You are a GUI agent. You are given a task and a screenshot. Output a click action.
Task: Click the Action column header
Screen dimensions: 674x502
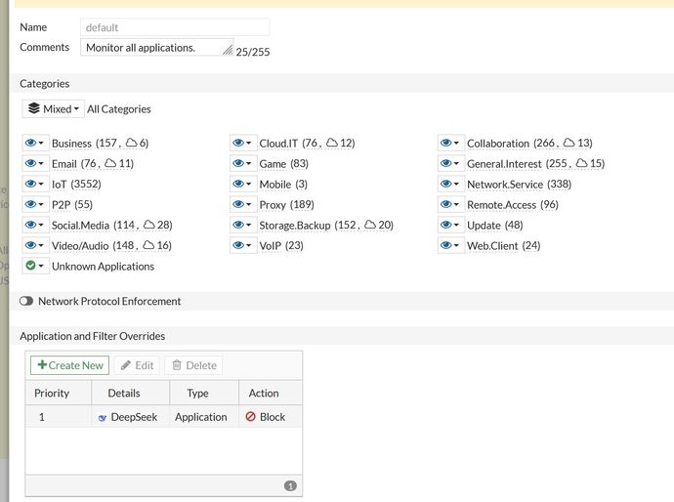pyautogui.click(x=264, y=394)
